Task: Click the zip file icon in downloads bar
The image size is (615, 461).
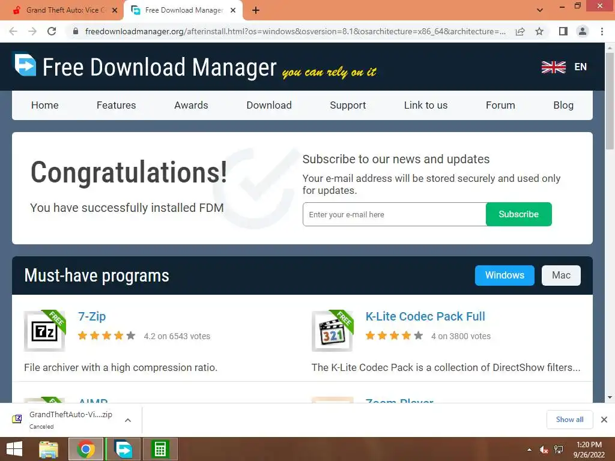Action: tap(17, 420)
